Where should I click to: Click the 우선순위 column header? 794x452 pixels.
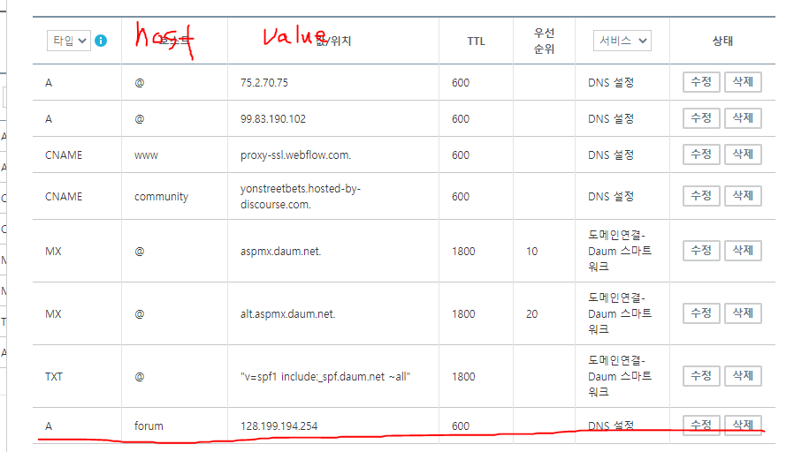(x=544, y=41)
